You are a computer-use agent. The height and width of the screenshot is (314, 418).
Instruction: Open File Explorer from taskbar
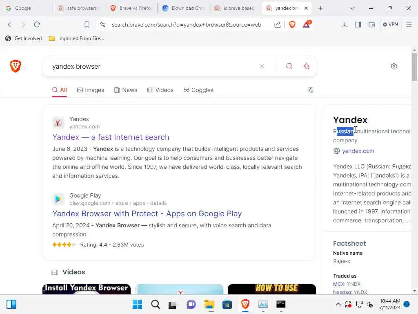(209, 304)
